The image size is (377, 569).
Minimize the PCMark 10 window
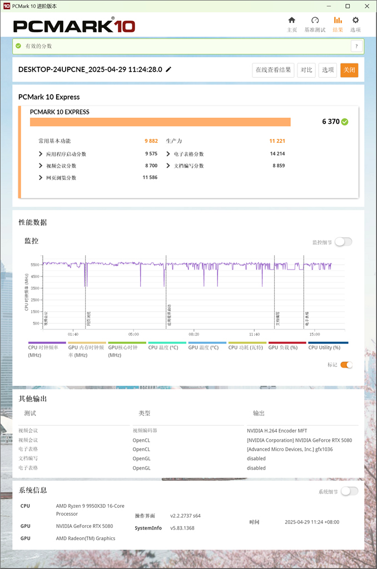[329, 6]
